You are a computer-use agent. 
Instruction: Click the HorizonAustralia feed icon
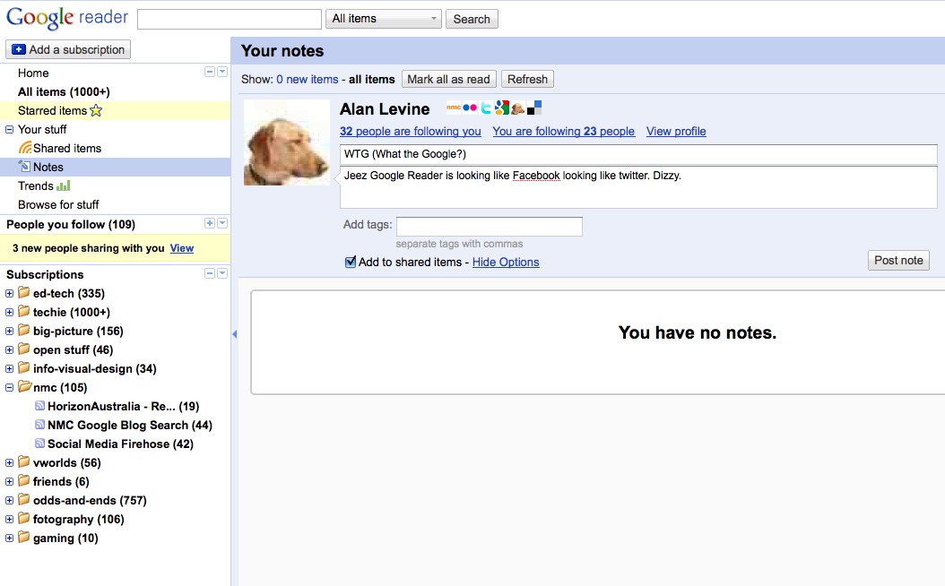(x=39, y=405)
